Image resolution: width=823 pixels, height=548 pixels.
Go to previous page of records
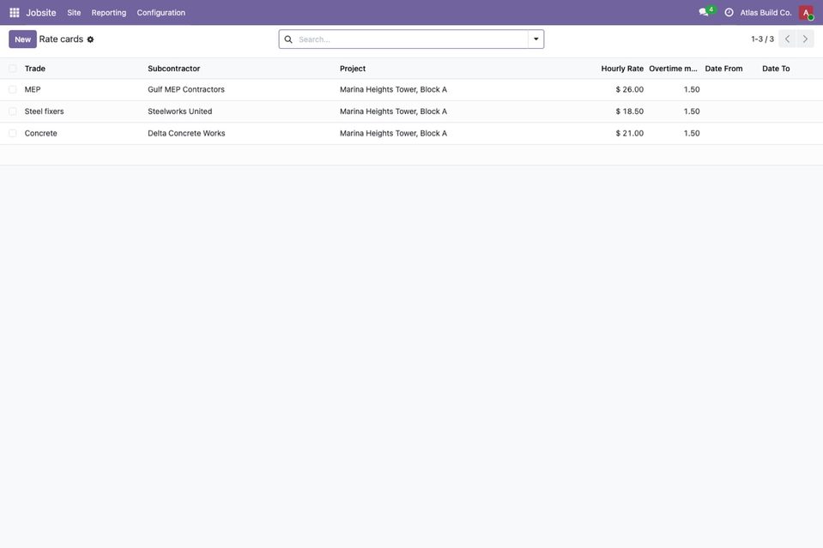point(787,39)
